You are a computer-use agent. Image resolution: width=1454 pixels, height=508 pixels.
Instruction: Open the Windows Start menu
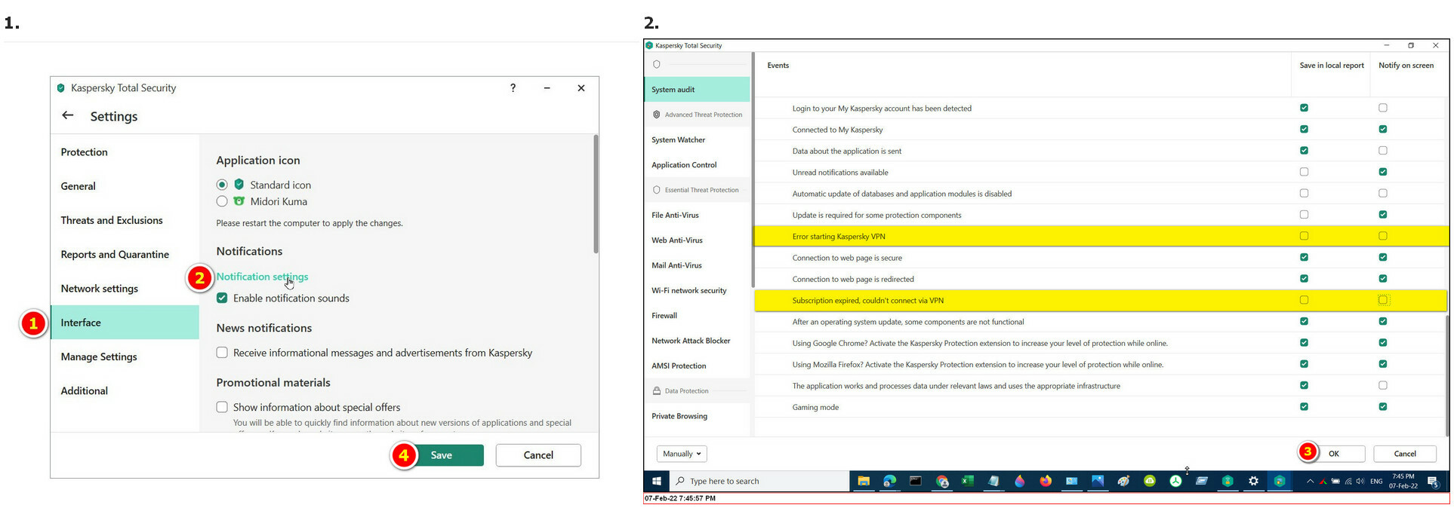(656, 481)
